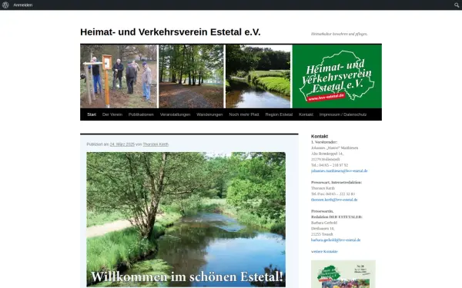This screenshot has width=462, height=288.
Task: Open the Kontakt item in the navigation bar
Action: click(306, 114)
